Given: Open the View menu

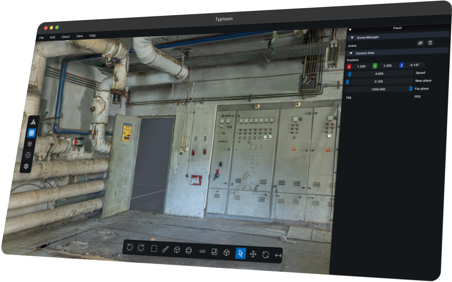Looking at the screenshot, I should click(79, 36).
